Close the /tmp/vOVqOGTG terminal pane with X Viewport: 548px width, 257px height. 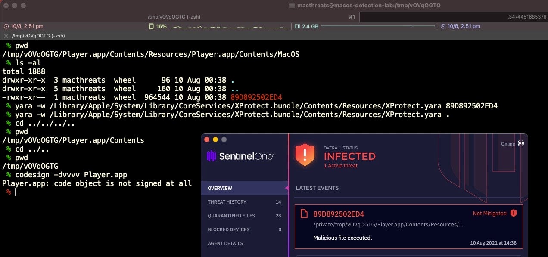6,36
